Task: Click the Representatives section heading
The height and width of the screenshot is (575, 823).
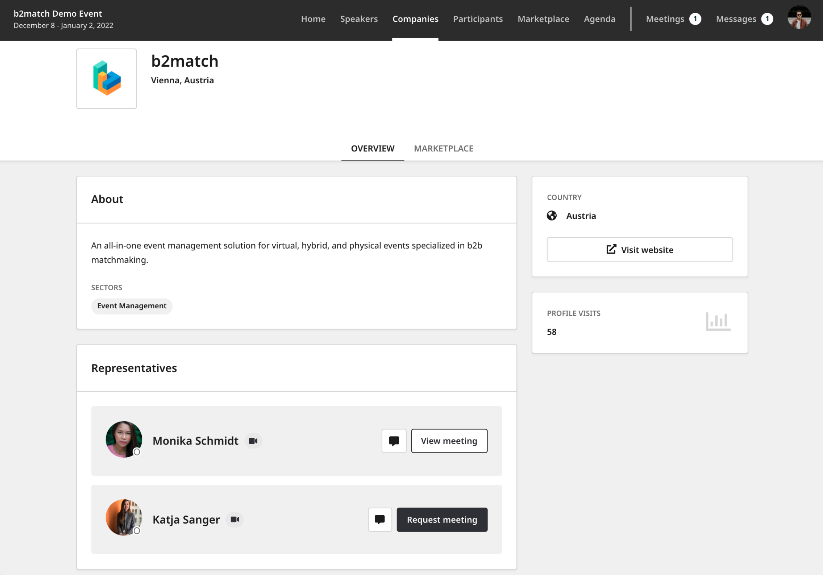Action: click(134, 368)
